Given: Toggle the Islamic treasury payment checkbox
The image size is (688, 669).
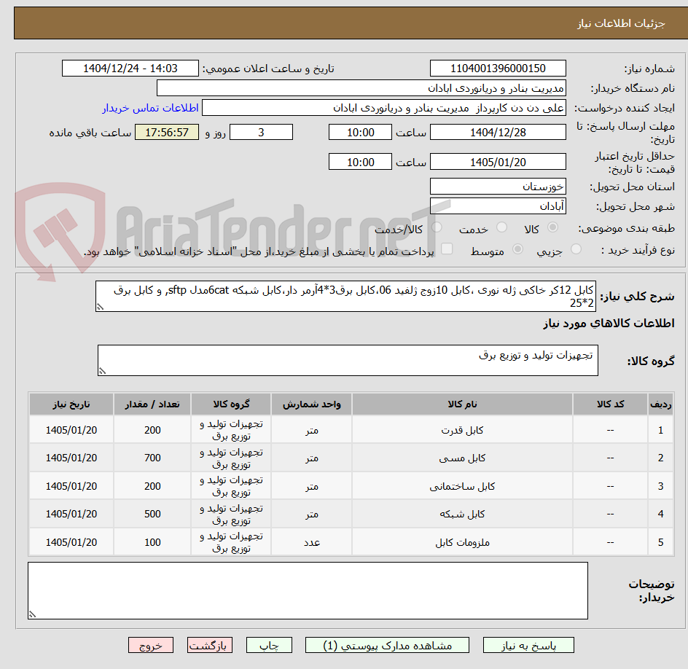Looking at the screenshot, I should (447, 249).
